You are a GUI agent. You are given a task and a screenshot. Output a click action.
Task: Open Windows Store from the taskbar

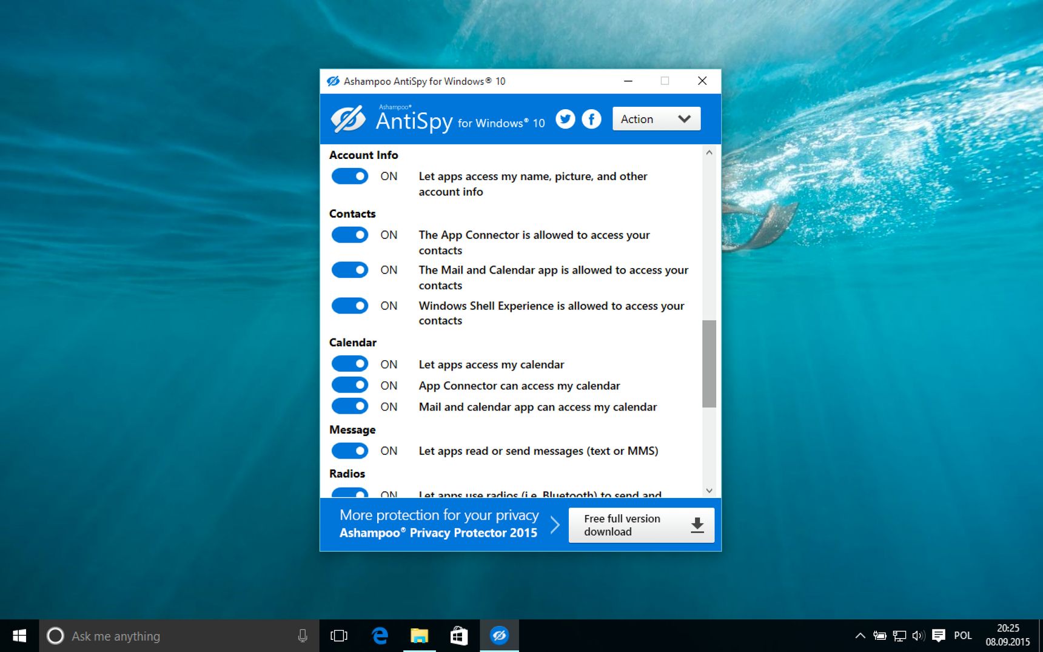tap(459, 636)
